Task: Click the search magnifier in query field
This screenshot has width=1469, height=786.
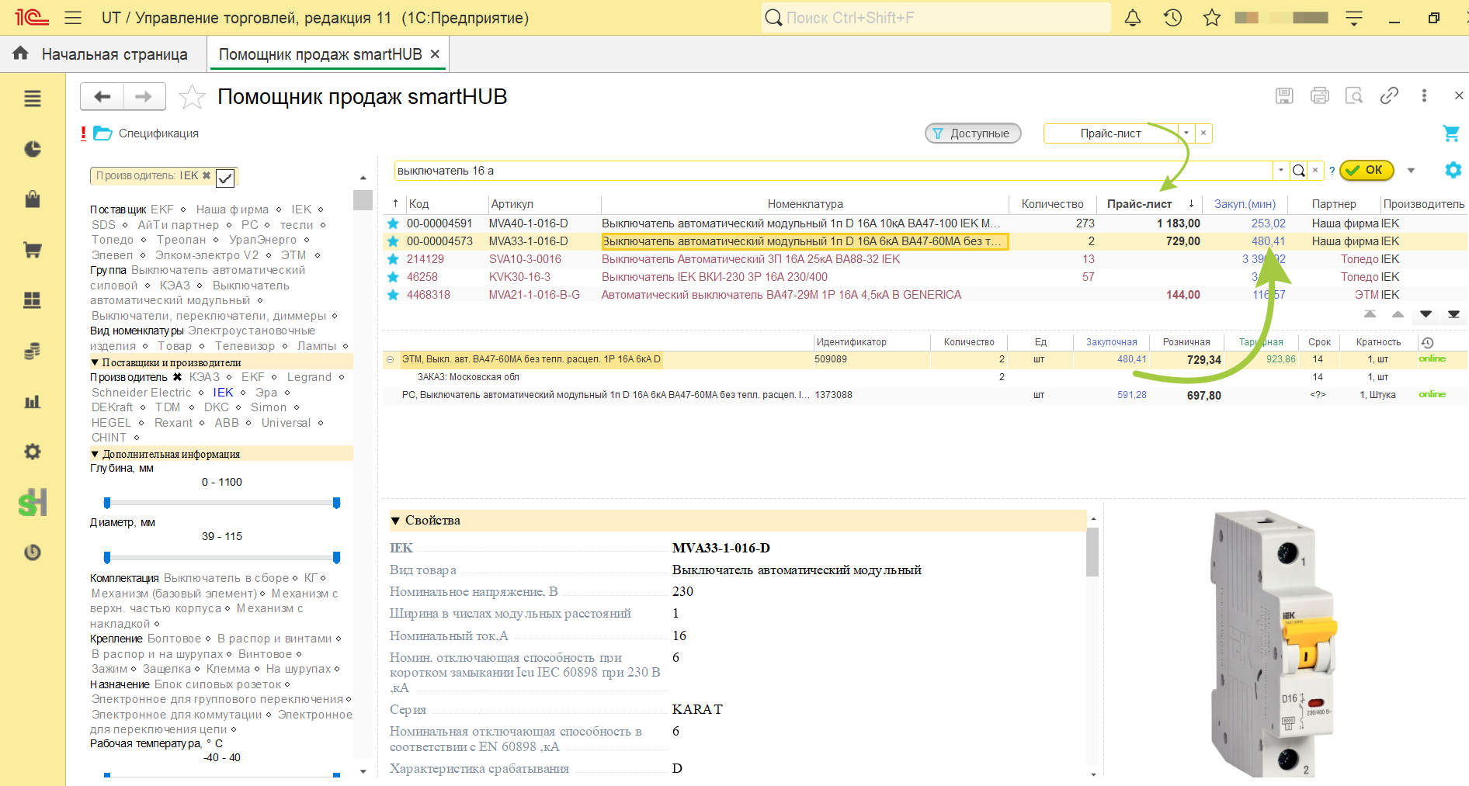Action: tap(1298, 171)
